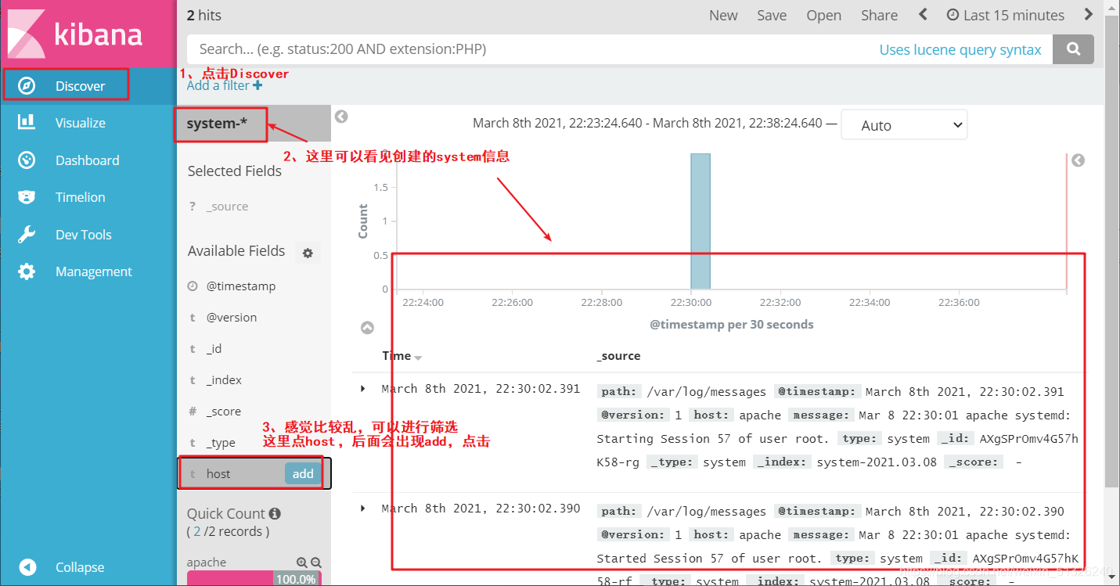Click the magnifier search submit button

pyautogui.click(x=1073, y=49)
